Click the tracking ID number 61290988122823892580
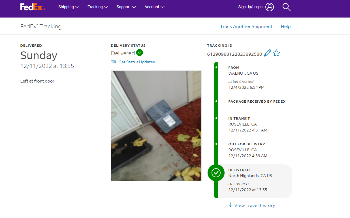The width and height of the screenshot is (350, 218). [234, 54]
